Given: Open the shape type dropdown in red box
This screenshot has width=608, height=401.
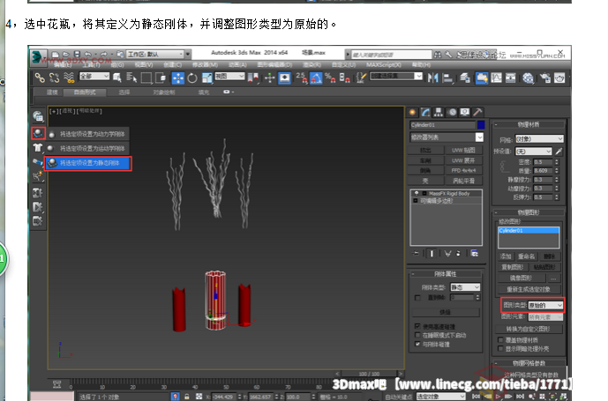Looking at the screenshot, I should [545, 305].
